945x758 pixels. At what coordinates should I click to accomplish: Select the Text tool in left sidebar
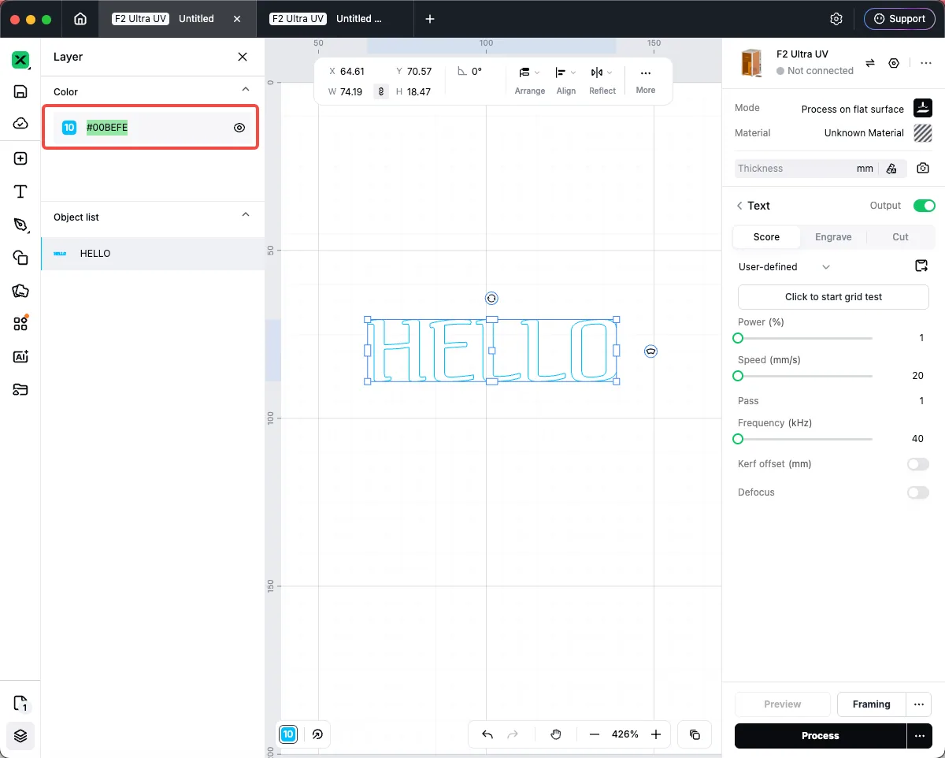tap(20, 191)
